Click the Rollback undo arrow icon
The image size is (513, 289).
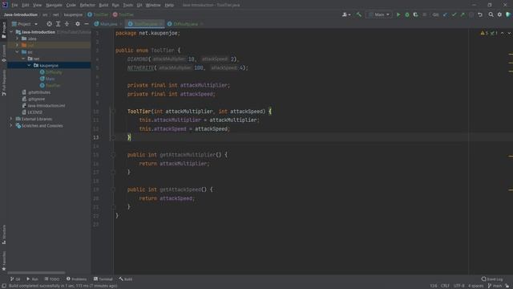tap(480, 14)
